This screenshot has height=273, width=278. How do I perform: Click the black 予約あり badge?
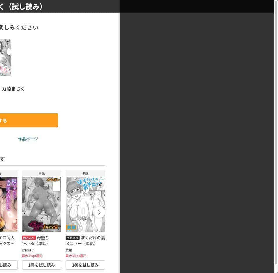pos(72,238)
